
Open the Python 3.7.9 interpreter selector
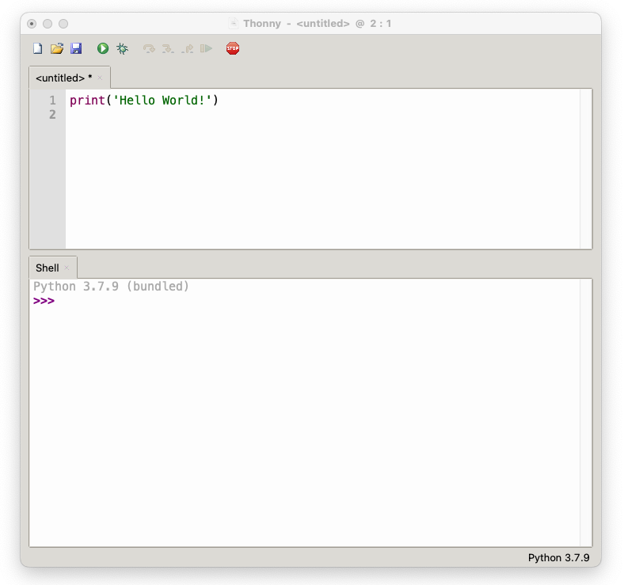pos(558,557)
